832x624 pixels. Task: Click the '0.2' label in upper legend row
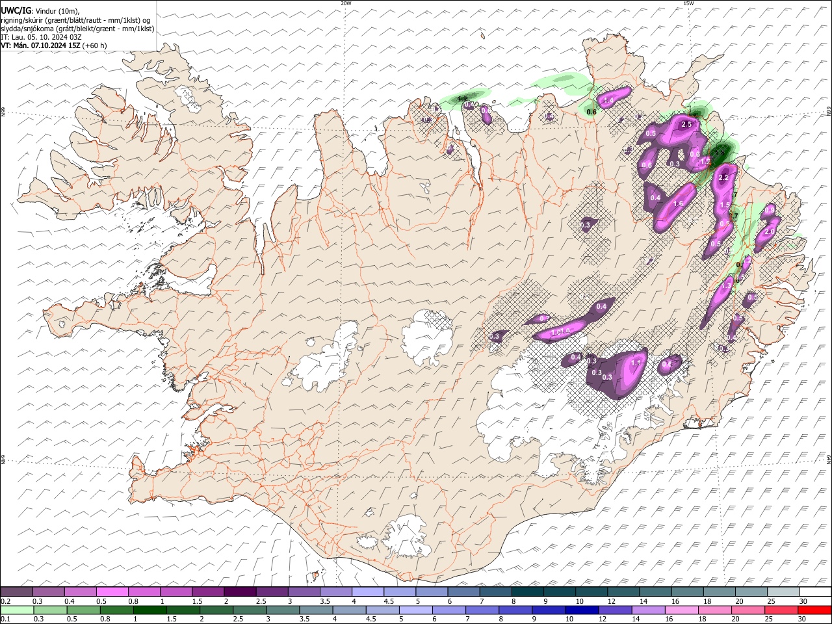tap(5, 601)
